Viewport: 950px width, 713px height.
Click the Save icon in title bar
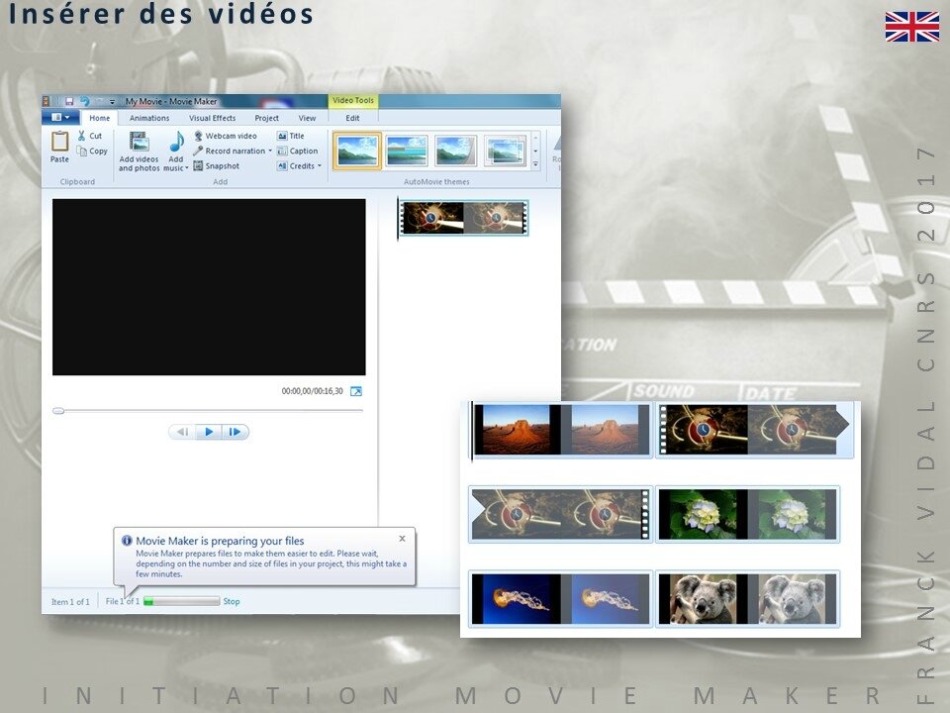point(69,101)
